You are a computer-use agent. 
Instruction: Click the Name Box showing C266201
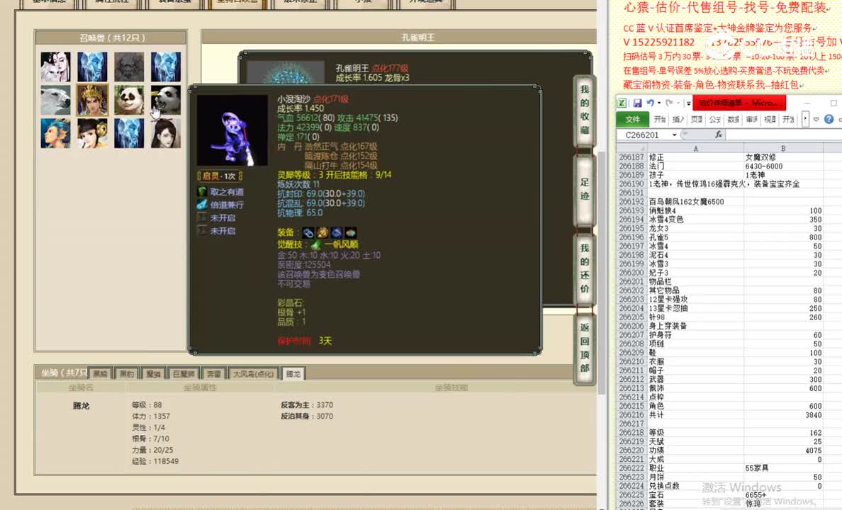(644, 135)
